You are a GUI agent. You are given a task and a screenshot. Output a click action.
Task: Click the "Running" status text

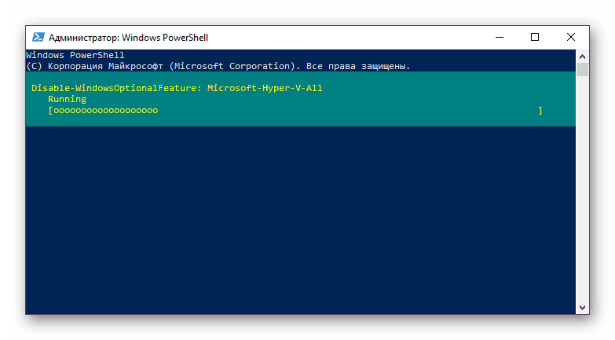coord(67,100)
